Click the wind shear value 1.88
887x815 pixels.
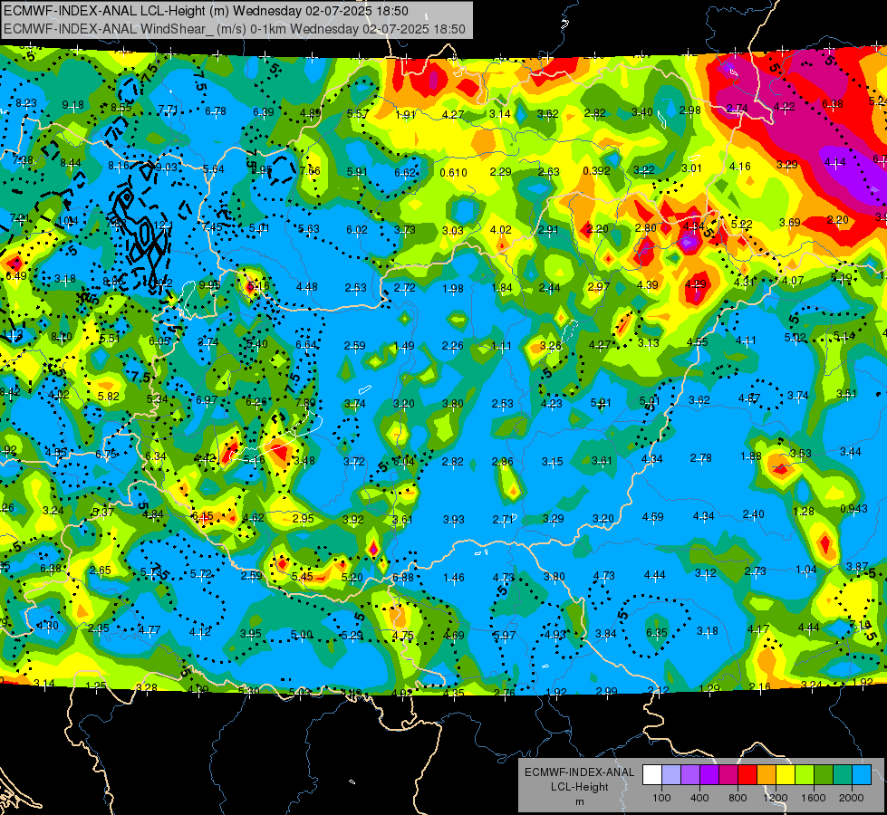(x=751, y=456)
